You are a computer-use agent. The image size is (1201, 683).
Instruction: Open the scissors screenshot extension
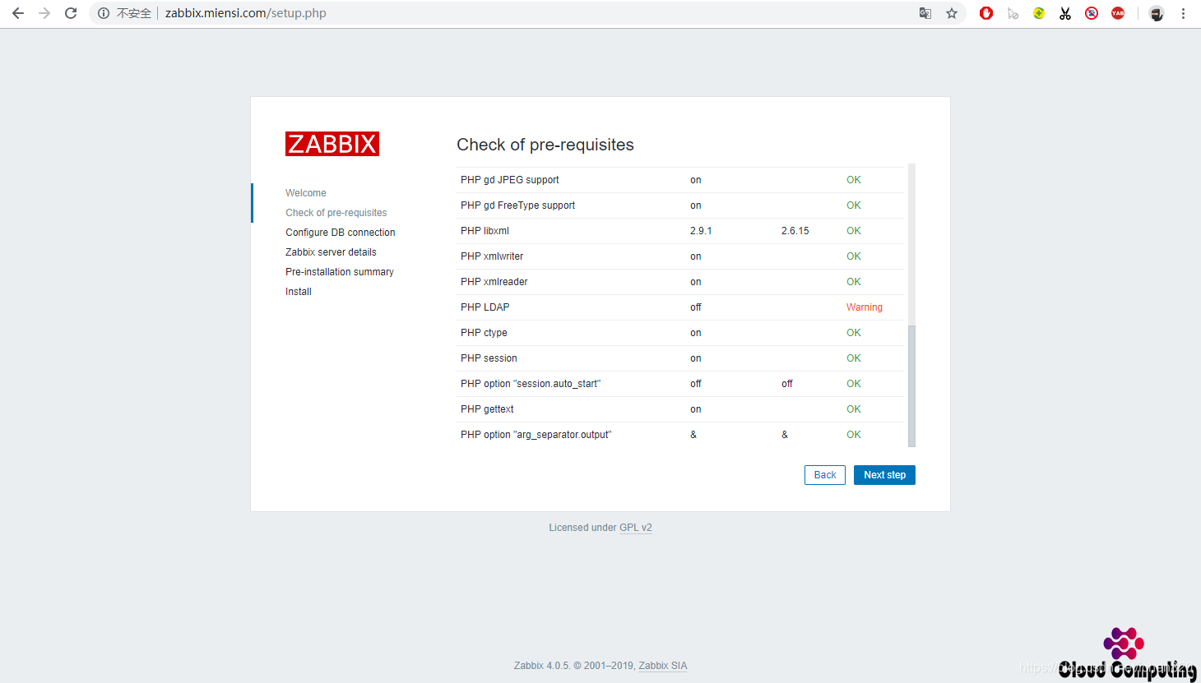point(1065,13)
